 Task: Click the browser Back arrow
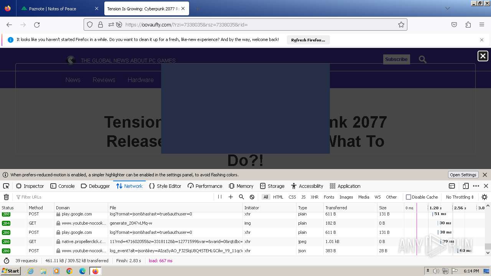click(x=9, y=25)
